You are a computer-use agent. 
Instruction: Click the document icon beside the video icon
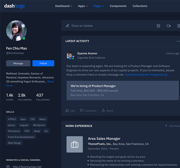[x=178, y=26]
